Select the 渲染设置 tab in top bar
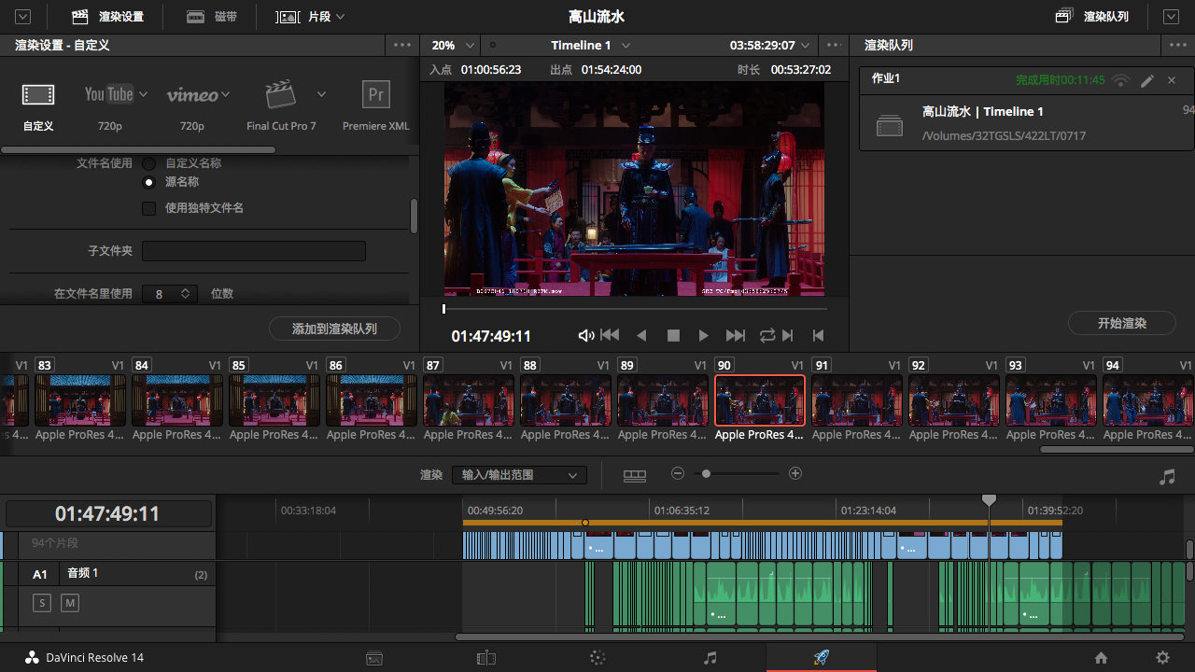 (x=108, y=17)
